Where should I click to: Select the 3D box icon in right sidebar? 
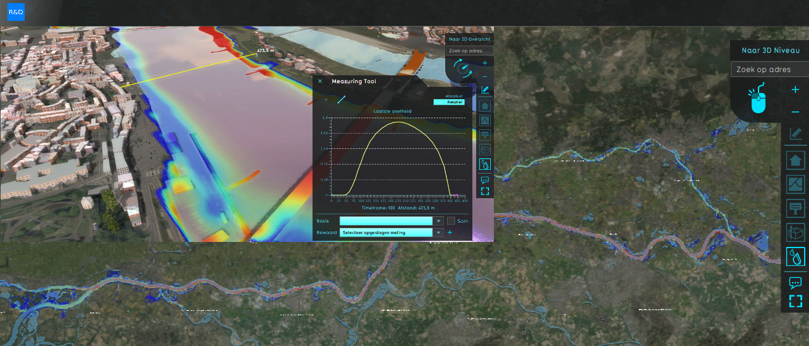[795, 232]
